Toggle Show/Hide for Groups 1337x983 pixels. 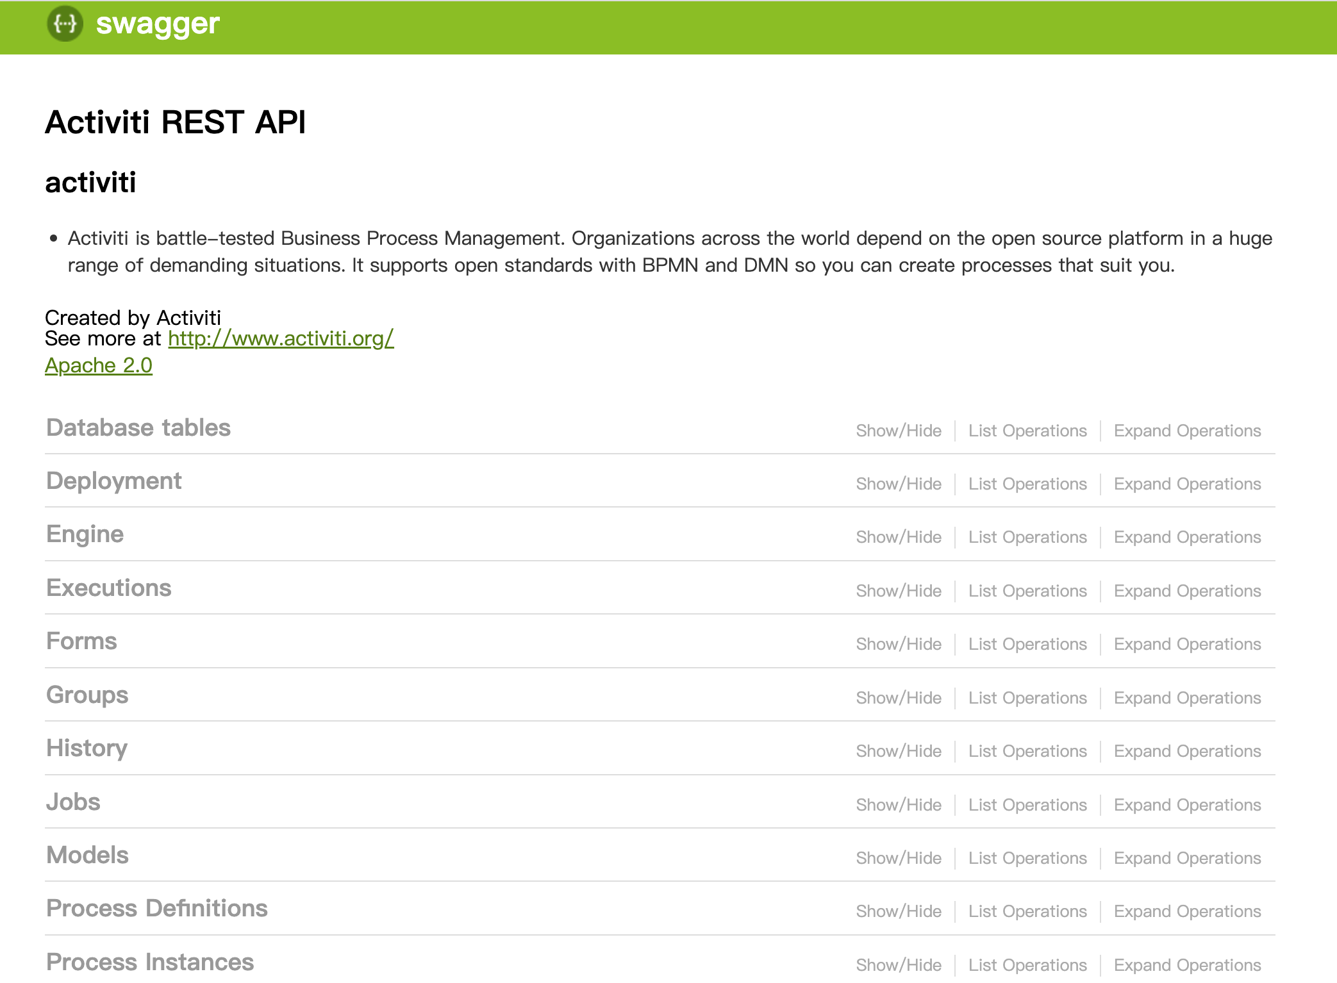coord(899,698)
